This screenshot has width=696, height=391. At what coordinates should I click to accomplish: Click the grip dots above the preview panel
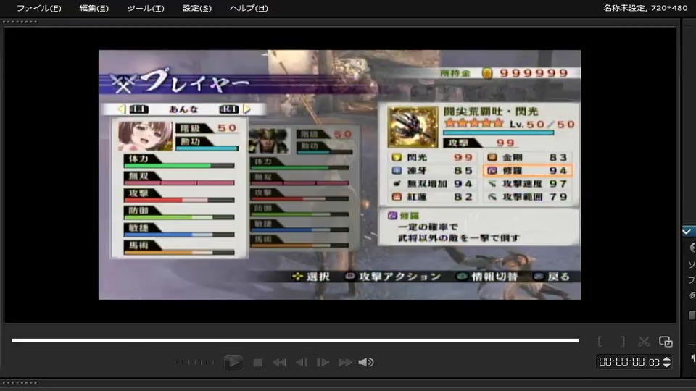(20, 22)
